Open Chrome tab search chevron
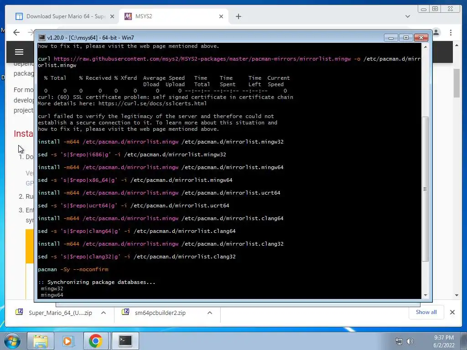The width and height of the screenshot is (467, 350). tap(407, 16)
